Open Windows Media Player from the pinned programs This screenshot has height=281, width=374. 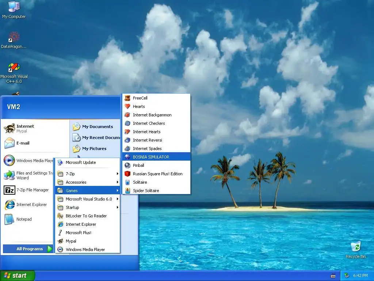coord(28,161)
